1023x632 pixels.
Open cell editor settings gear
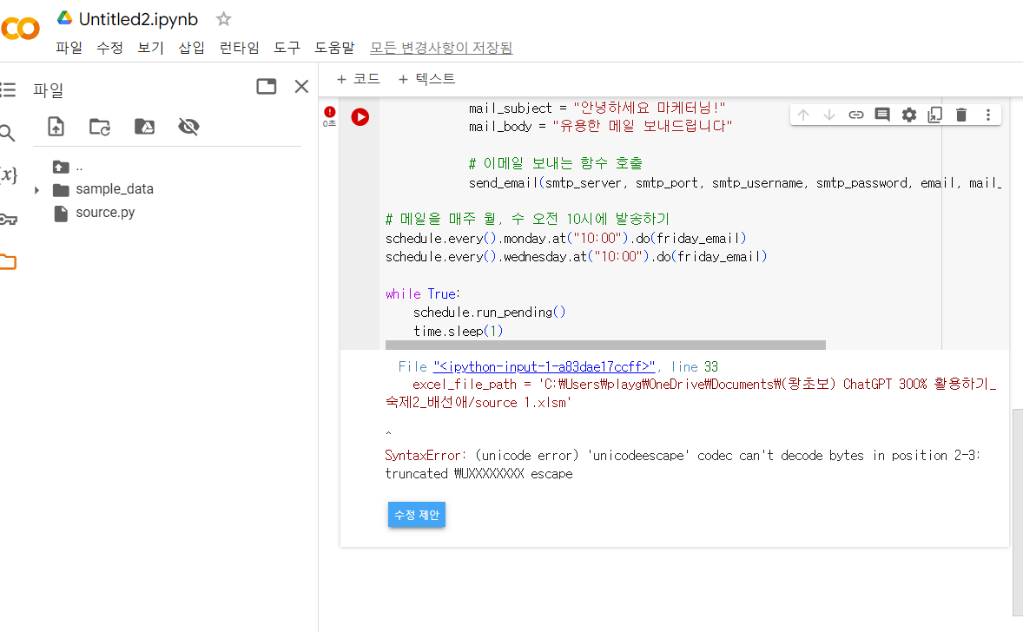909,115
